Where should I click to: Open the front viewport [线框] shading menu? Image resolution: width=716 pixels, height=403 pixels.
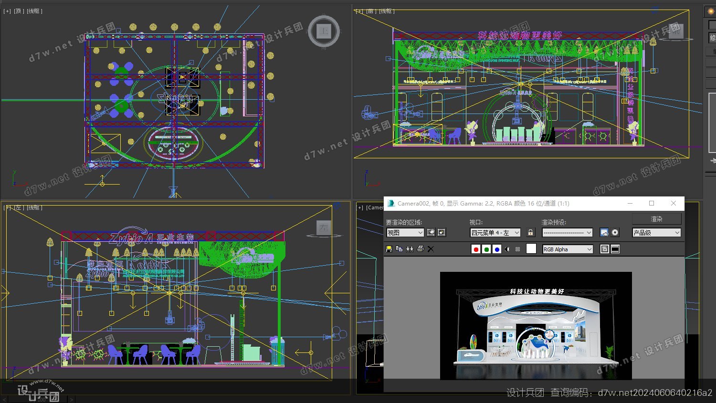[387, 11]
